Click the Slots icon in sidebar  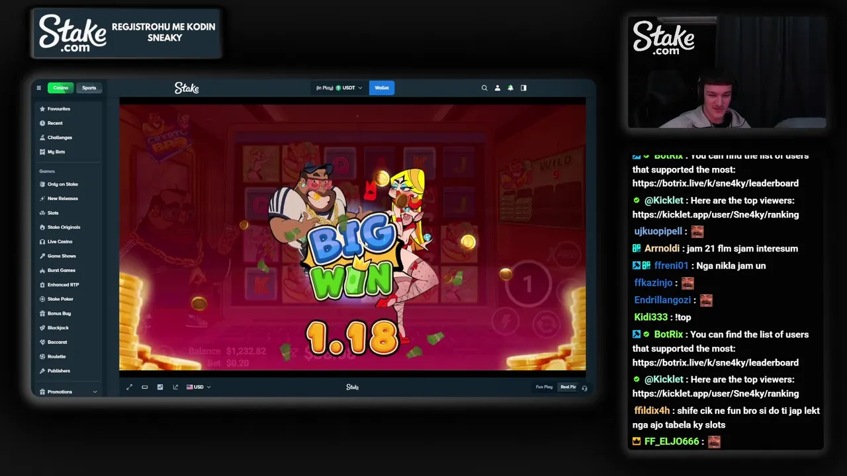pos(42,213)
